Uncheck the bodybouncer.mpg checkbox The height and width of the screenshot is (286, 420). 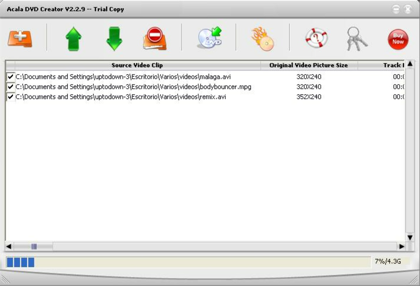[x=10, y=87]
